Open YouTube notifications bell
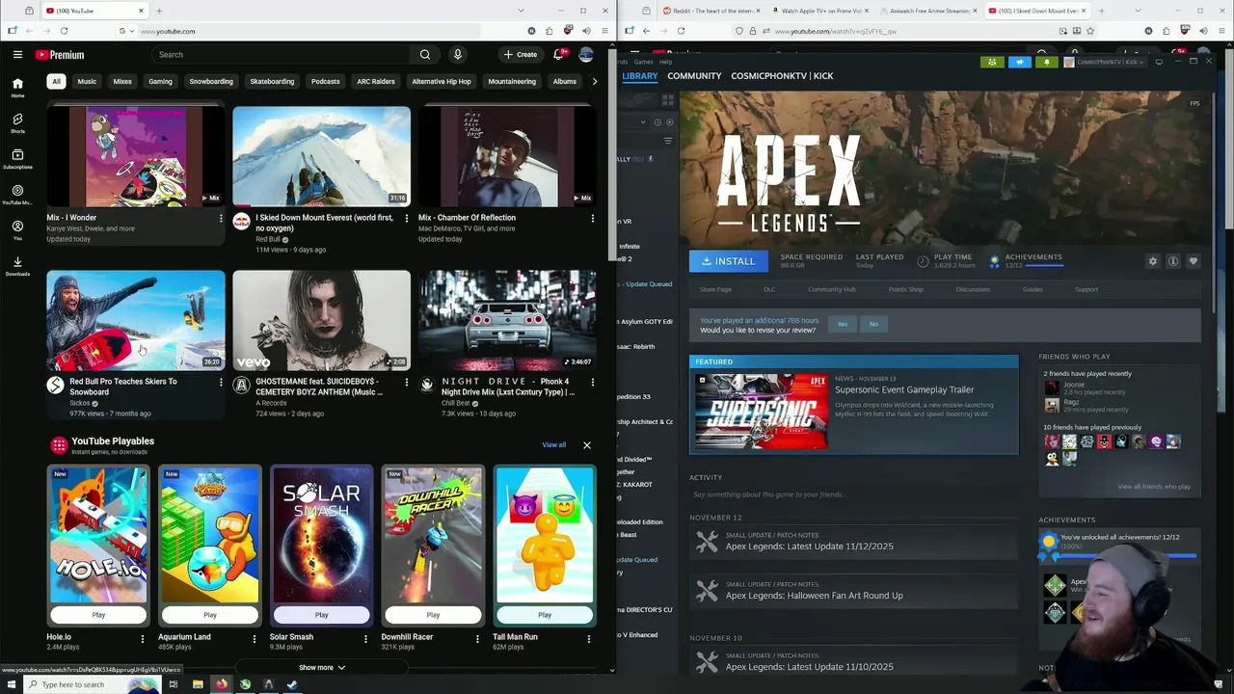 pos(558,55)
